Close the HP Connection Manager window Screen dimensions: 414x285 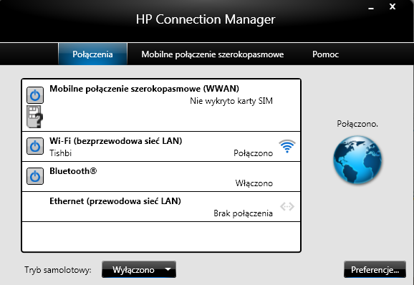393,6
